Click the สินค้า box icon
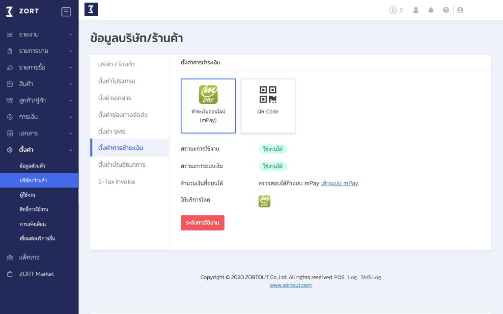Screen dimensions: 503x314 pos(10,83)
